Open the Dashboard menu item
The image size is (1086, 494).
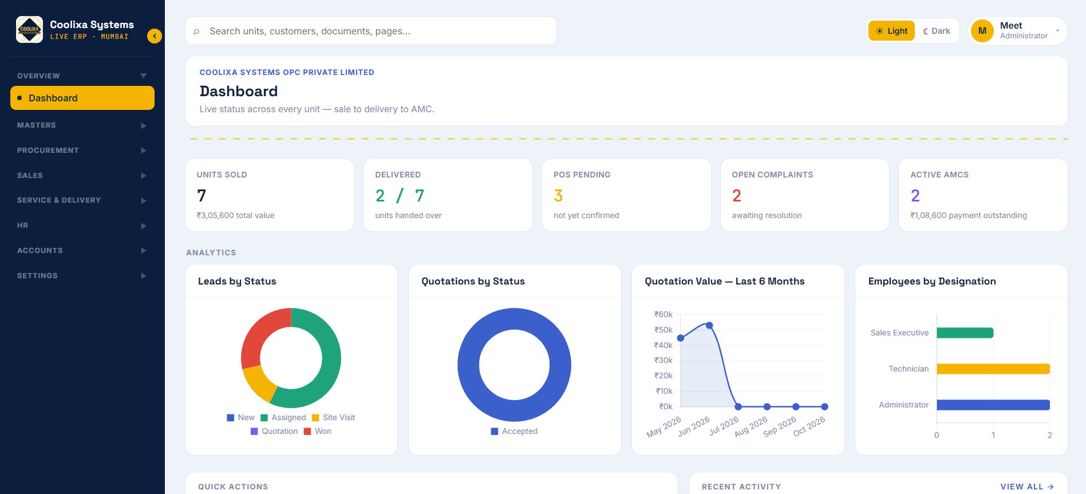pos(82,98)
